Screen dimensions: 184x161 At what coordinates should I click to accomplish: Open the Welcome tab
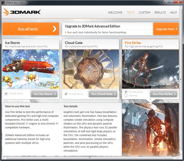point(115,13)
